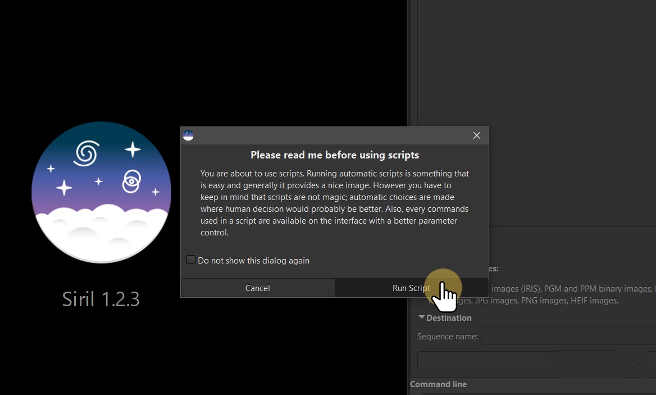Screen dimensions: 656x395
Task: Click the scripts warning paragraph text
Action: tap(334, 203)
